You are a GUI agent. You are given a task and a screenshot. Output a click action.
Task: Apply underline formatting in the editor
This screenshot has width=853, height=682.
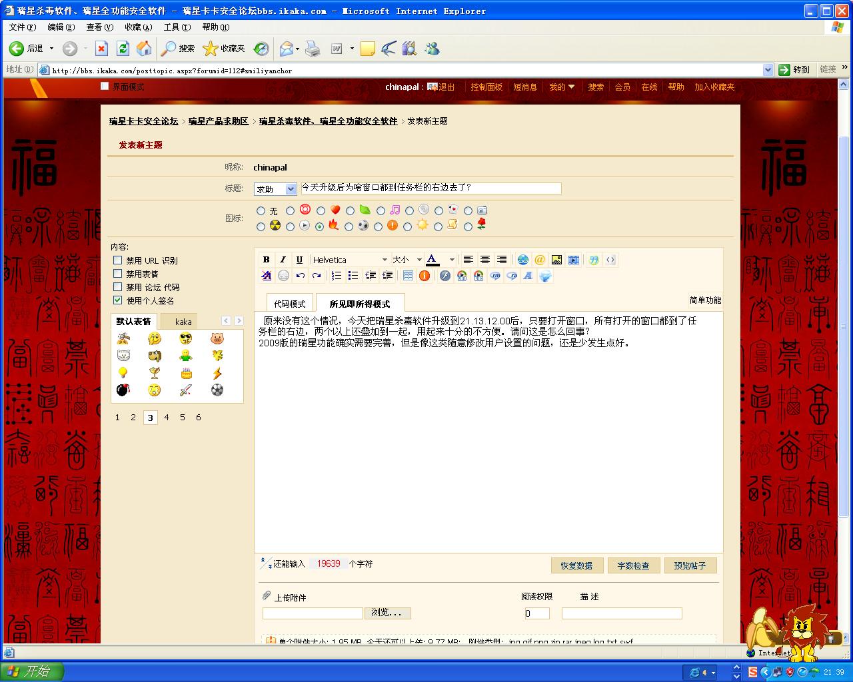click(x=299, y=260)
